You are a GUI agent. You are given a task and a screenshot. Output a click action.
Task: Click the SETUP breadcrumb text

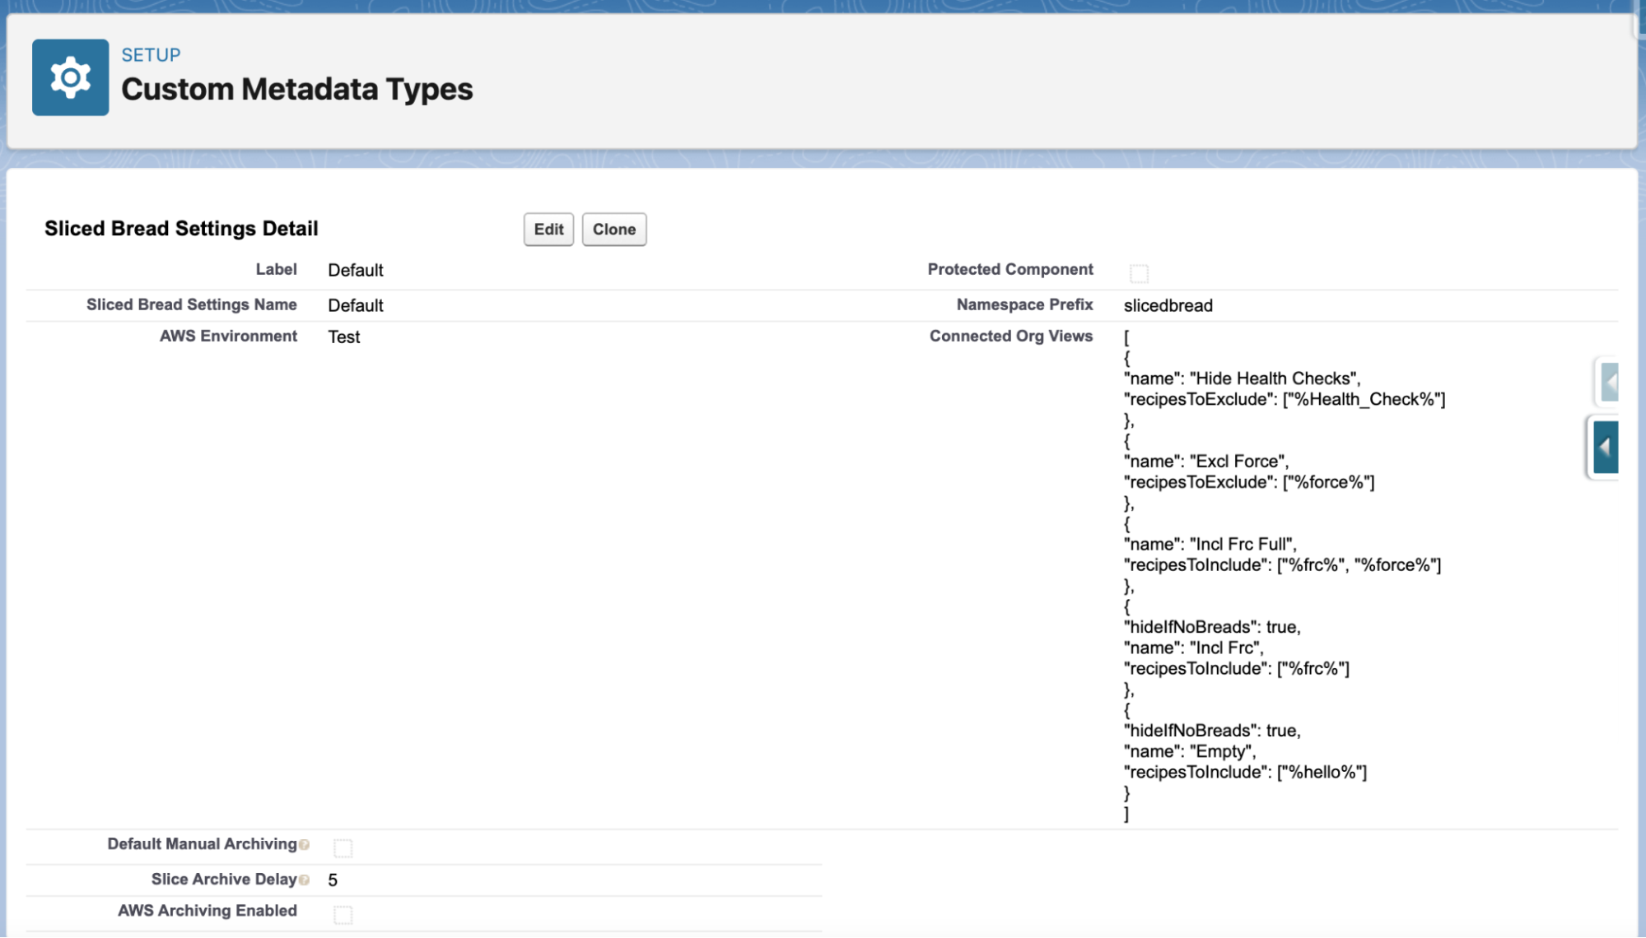151,55
